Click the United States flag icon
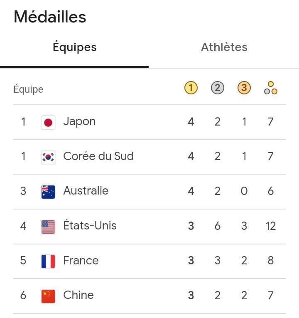 pyautogui.click(x=48, y=227)
